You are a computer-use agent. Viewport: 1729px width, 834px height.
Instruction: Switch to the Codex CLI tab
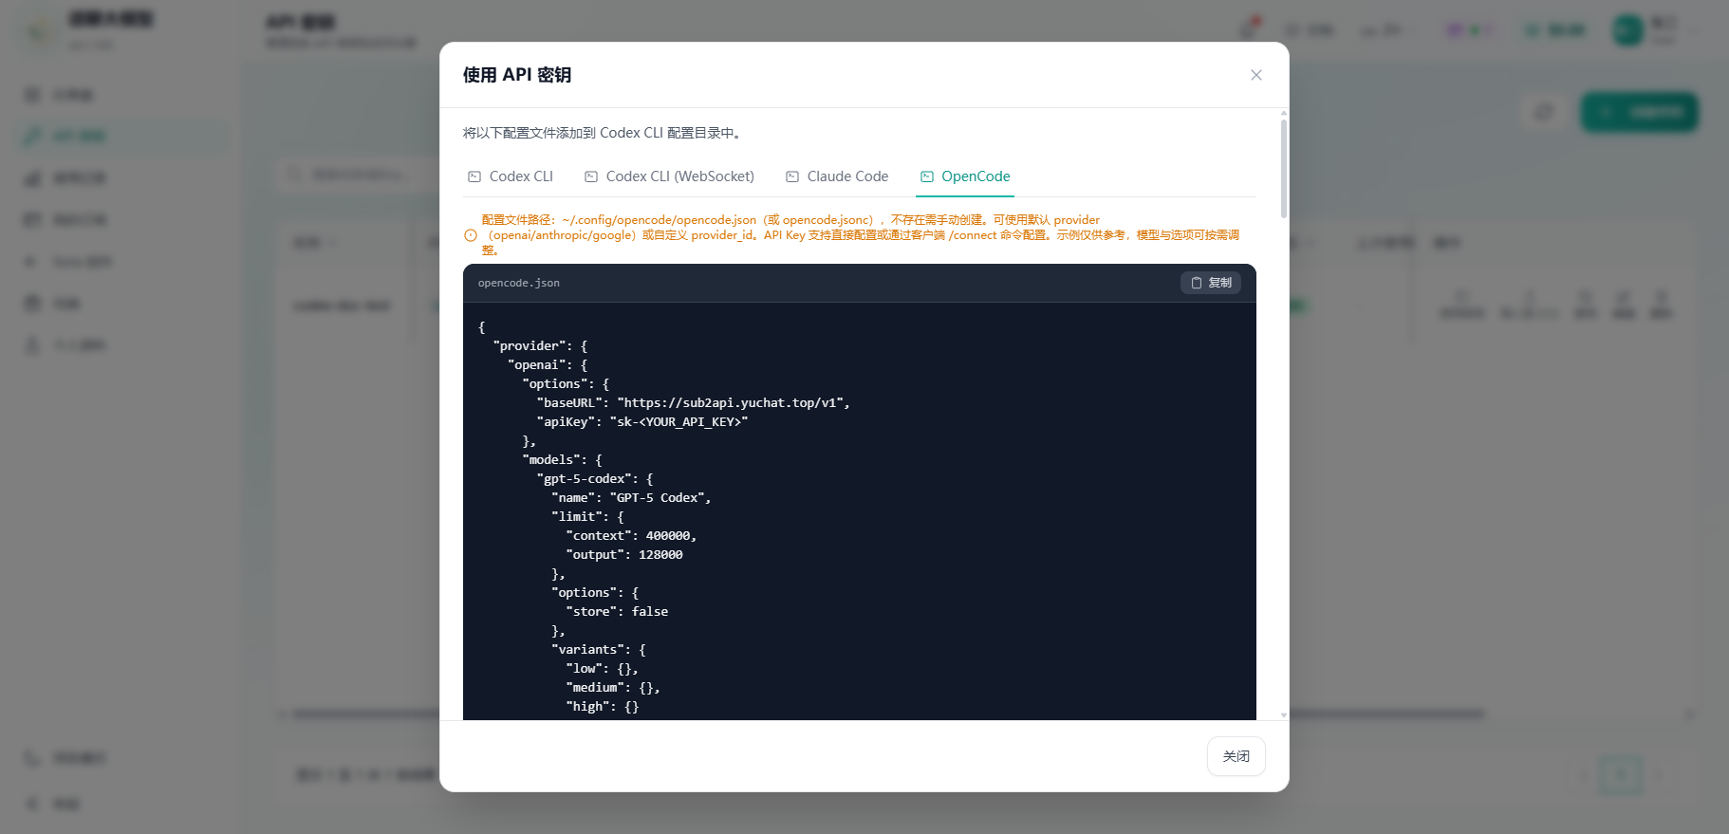(x=511, y=176)
